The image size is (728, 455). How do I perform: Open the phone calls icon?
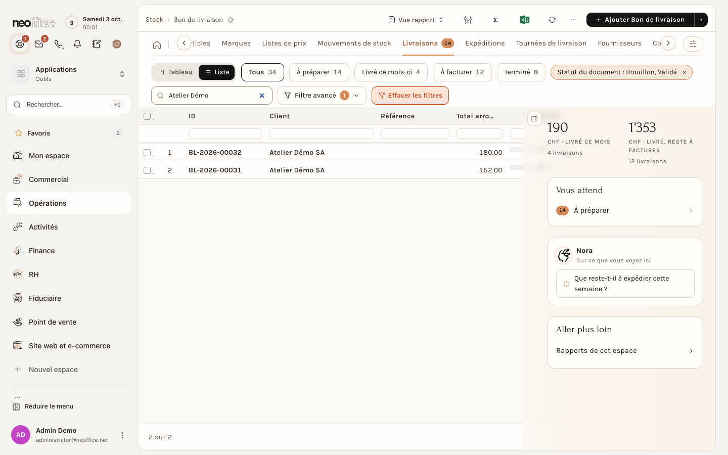[x=59, y=44]
